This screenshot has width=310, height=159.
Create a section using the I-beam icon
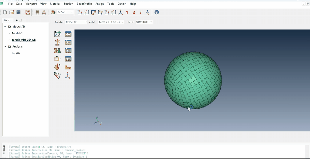point(57,42)
